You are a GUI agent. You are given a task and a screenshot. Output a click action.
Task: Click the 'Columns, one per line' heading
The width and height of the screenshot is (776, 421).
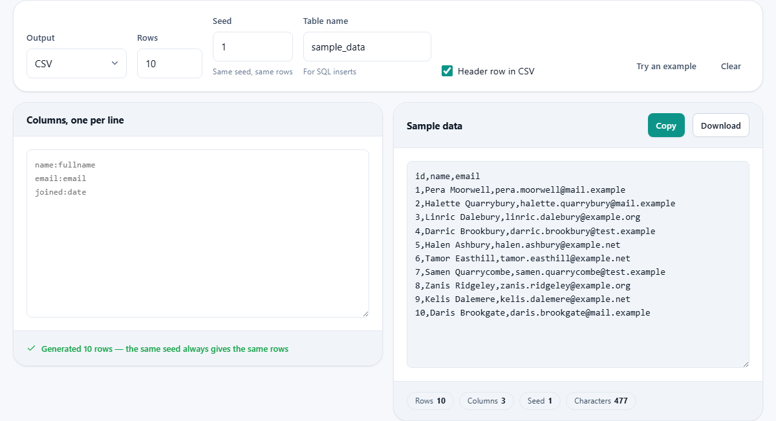coord(75,120)
